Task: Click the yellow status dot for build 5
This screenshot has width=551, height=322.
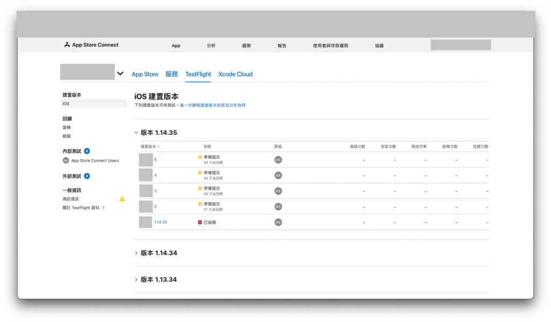Action: click(200, 157)
